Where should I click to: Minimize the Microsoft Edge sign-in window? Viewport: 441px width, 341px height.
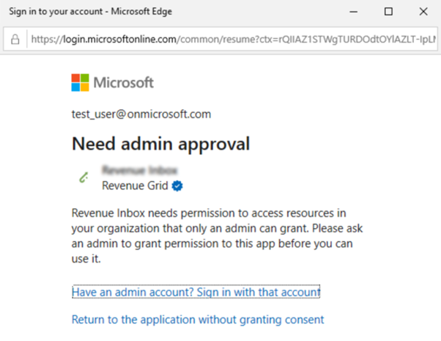354,12
